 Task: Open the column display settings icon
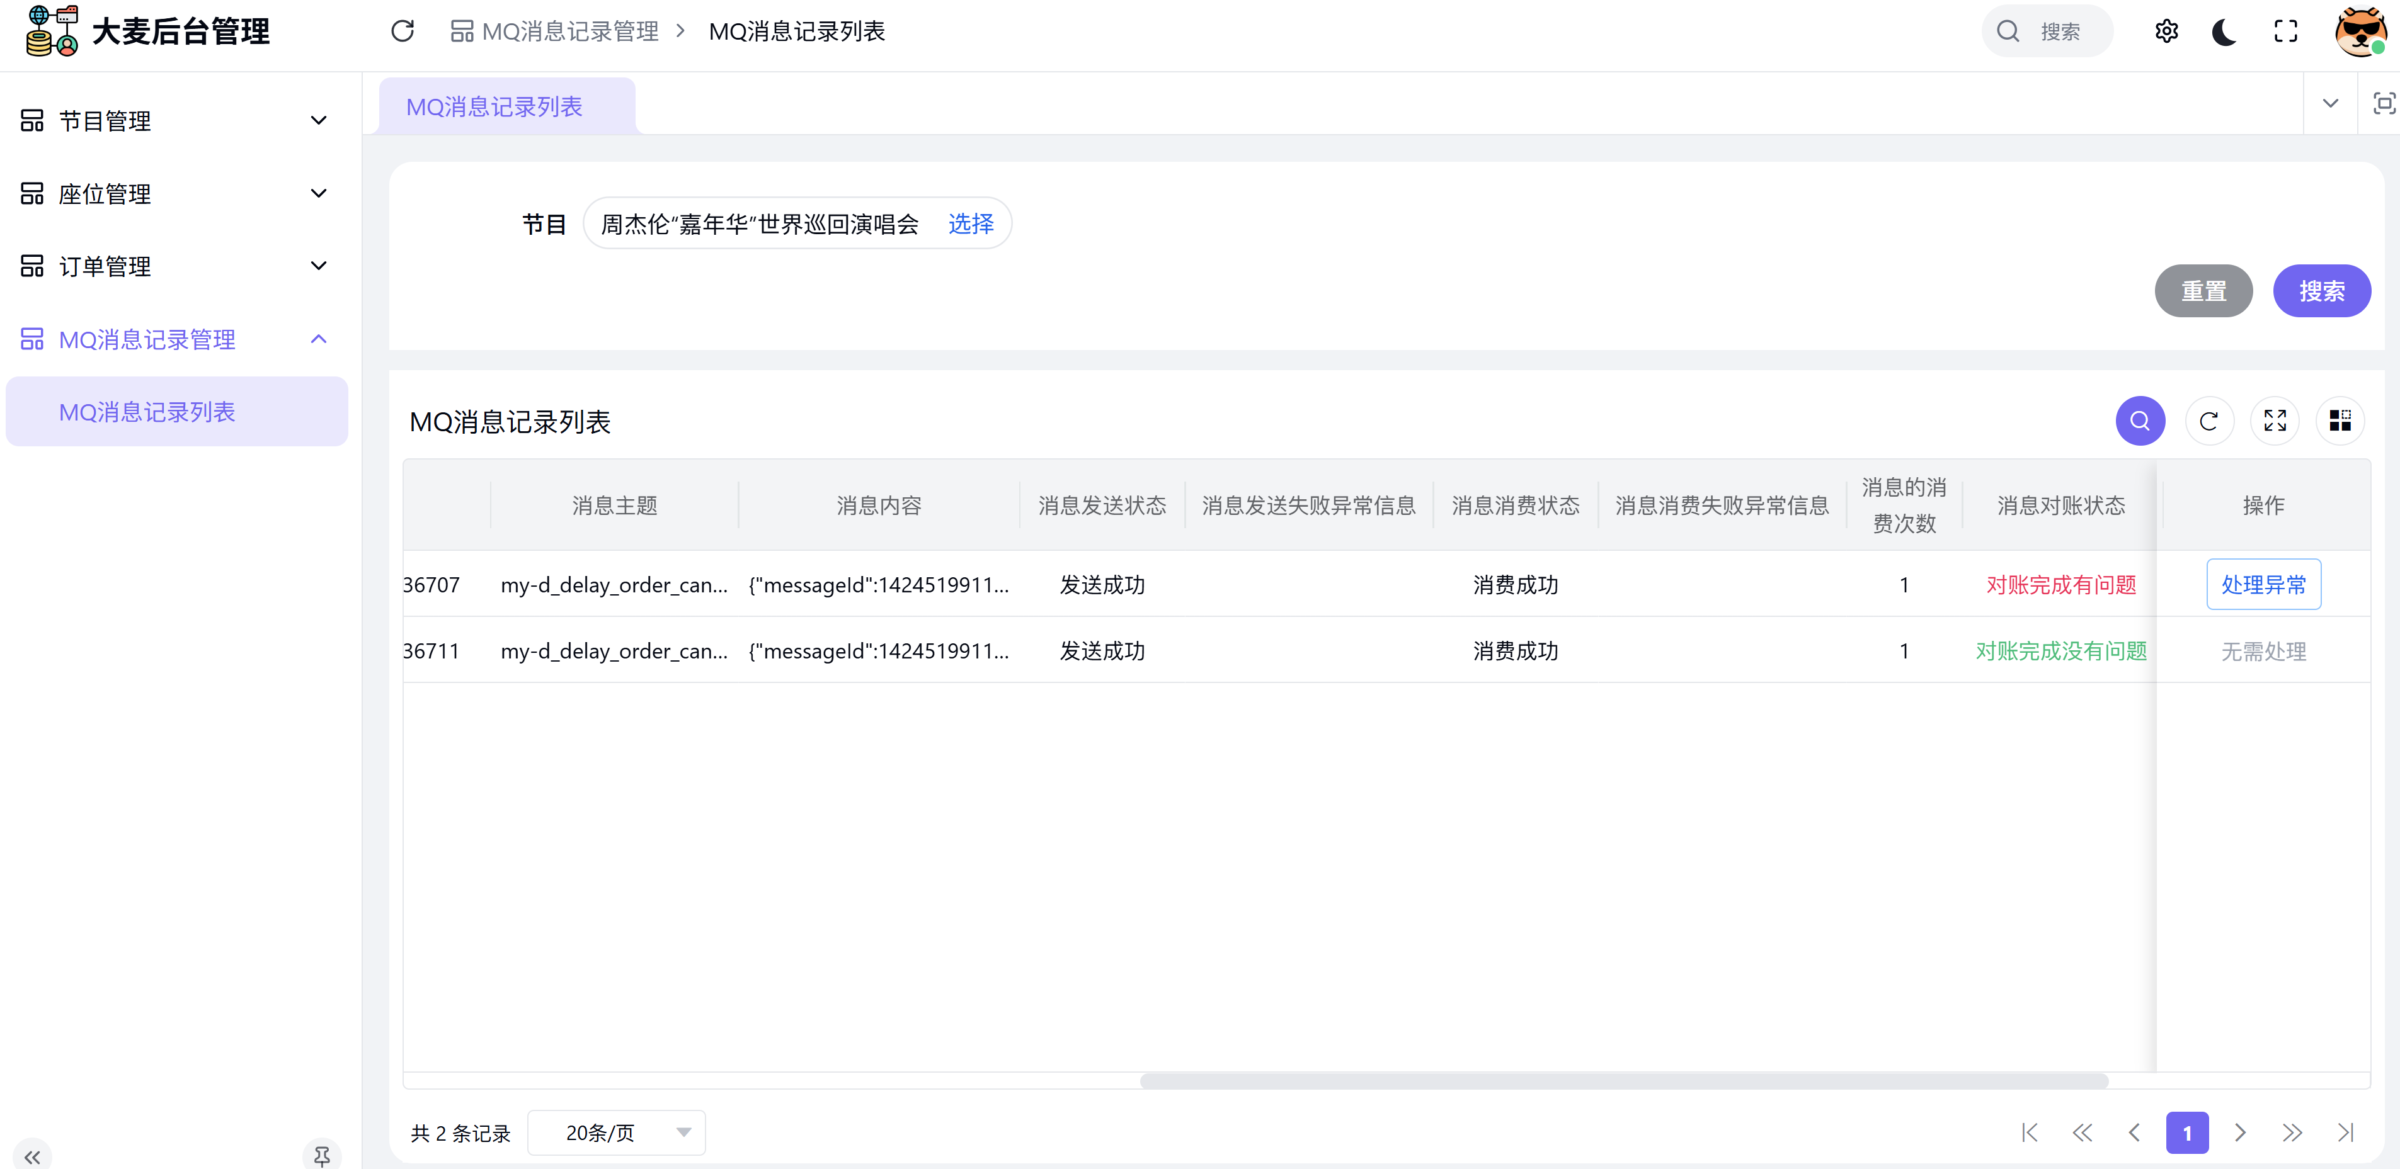2340,422
